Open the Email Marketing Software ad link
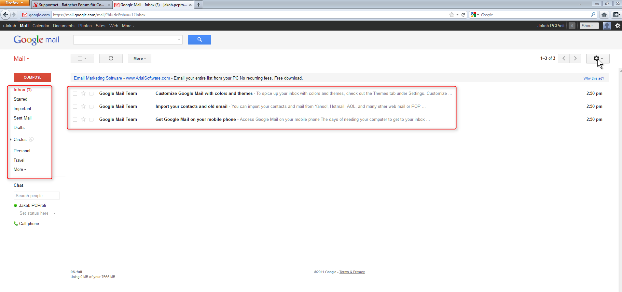622x292 pixels. click(x=98, y=78)
